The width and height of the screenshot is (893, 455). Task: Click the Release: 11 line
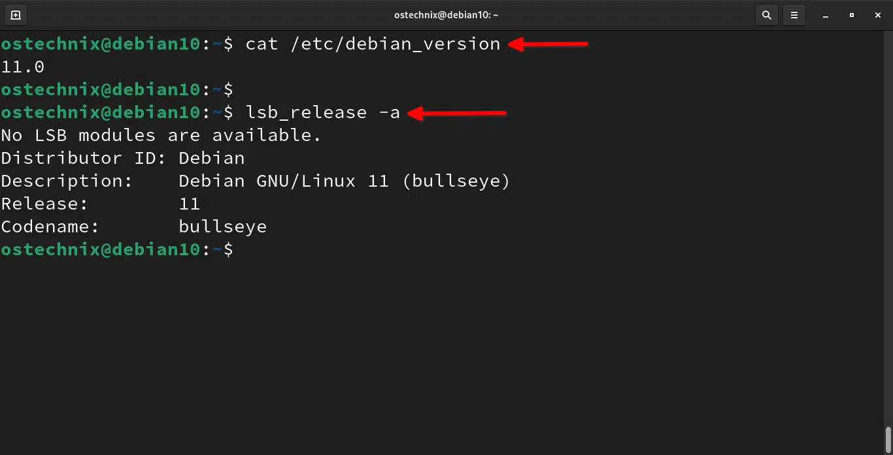(x=100, y=204)
